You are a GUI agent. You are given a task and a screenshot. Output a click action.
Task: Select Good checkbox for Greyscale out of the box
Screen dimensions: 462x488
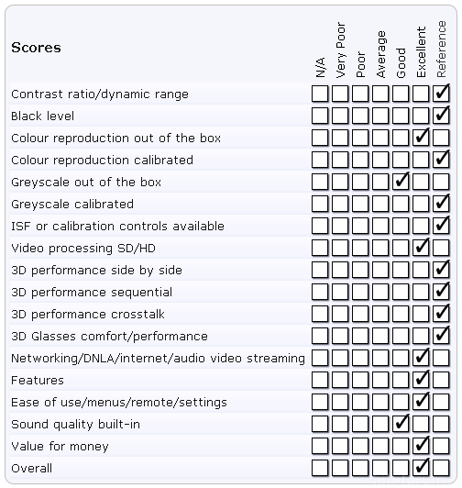(x=401, y=182)
